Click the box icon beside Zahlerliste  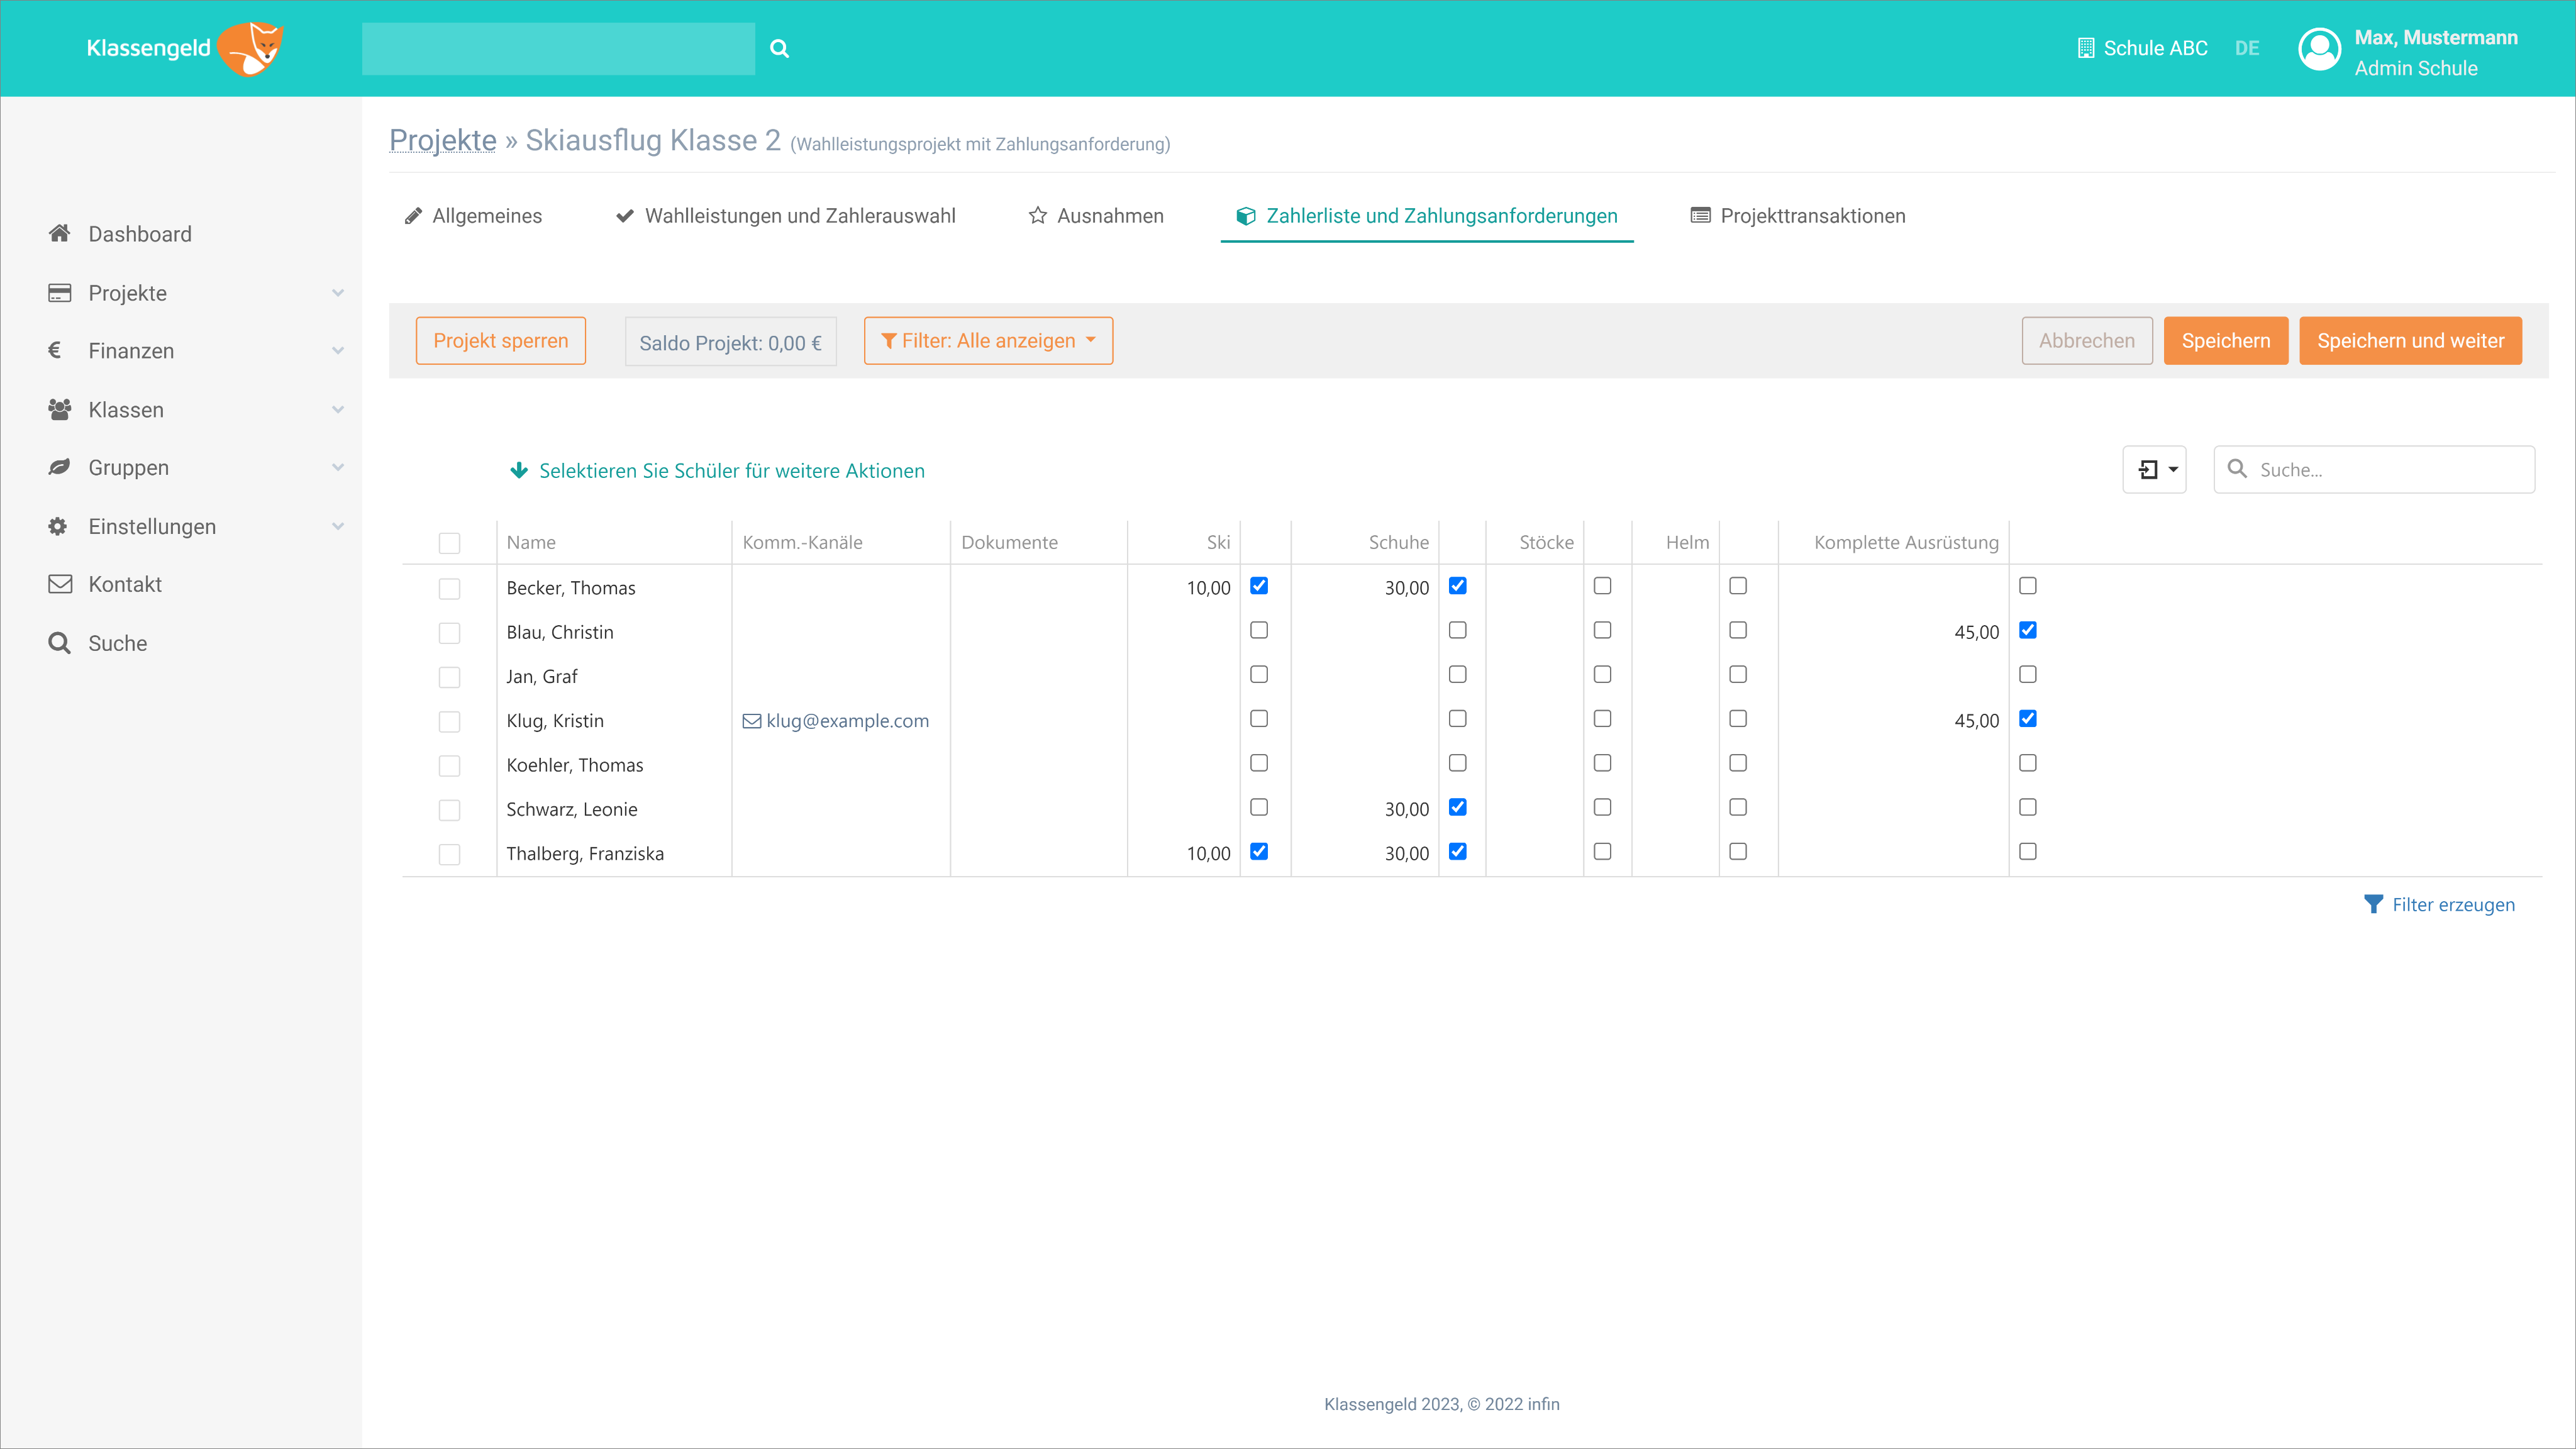click(x=1245, y=216)
